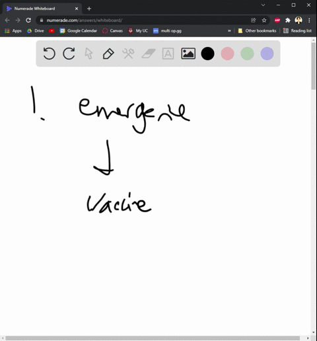Open Apps bookmark shortcut
The height and width of the screenshot is (341, 317).
[x=13, y=31]
